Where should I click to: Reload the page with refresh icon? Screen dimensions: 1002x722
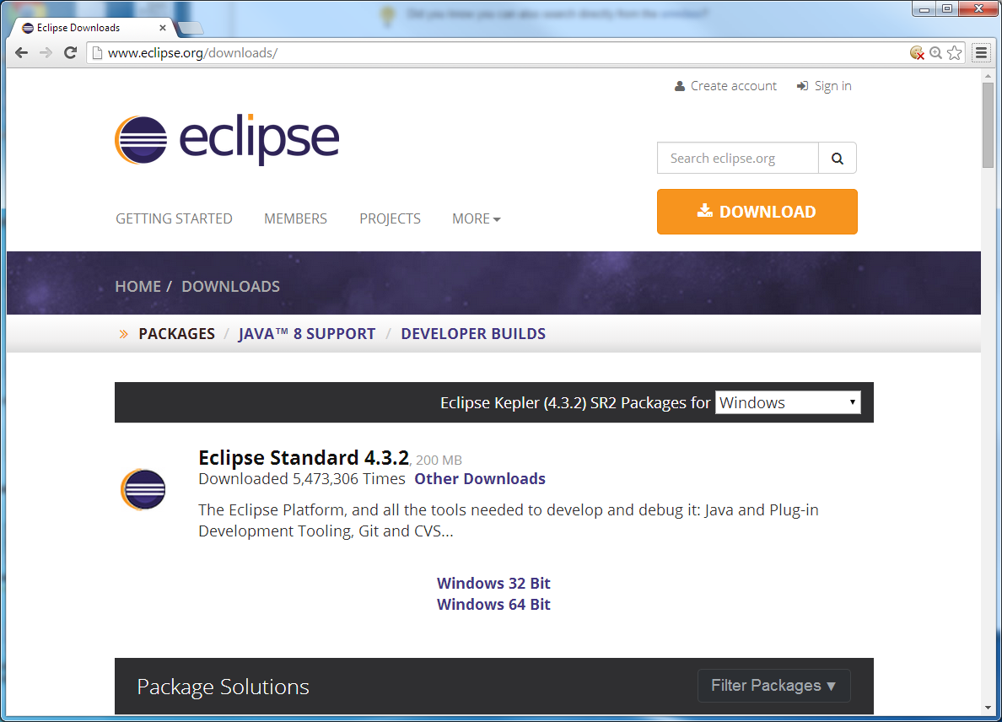tap(70, 53)
